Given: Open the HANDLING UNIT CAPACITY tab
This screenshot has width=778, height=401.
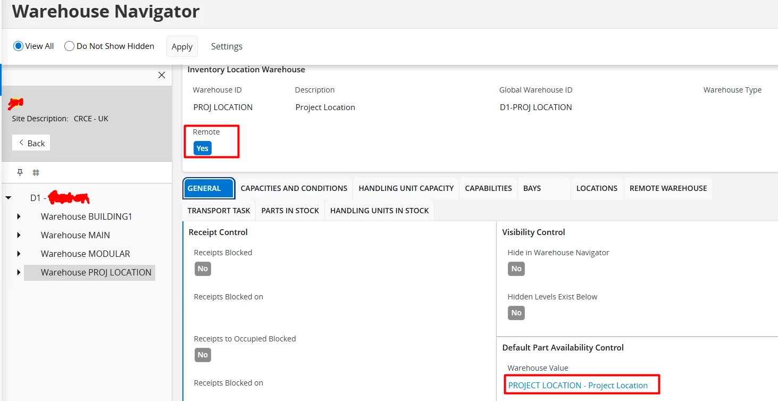Looking at the screenshot, I should pos(406,188).
